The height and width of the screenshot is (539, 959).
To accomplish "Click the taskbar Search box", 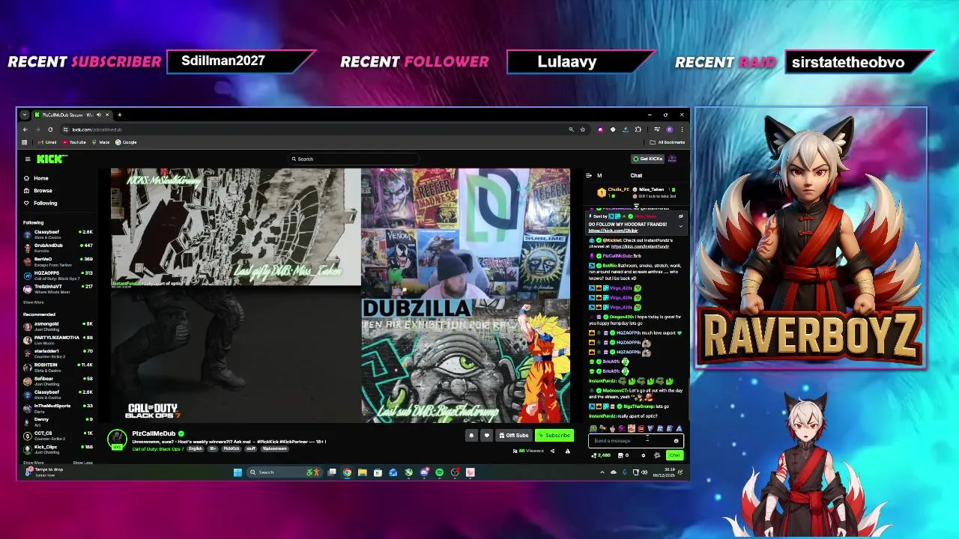I will coord(285,472).
